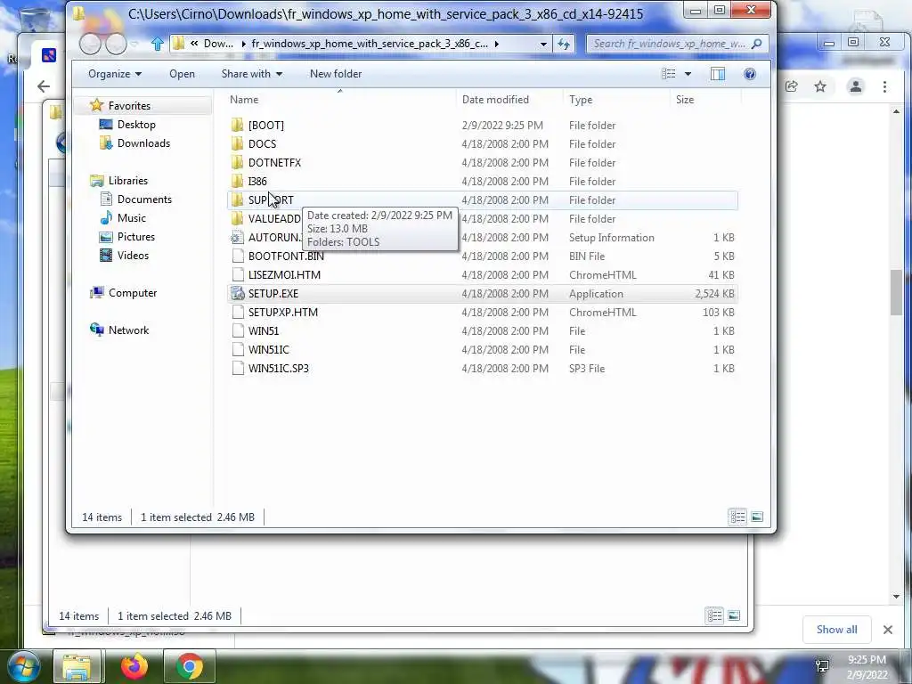Image resolution: width=912 pixels, height=684 pixels.
Task: Open Music library
Action: point(132,218)
